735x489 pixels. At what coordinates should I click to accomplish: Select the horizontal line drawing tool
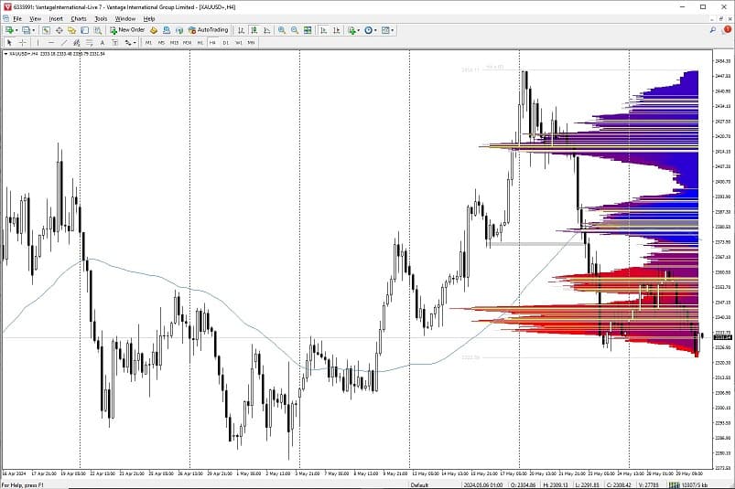pos(51,43)
